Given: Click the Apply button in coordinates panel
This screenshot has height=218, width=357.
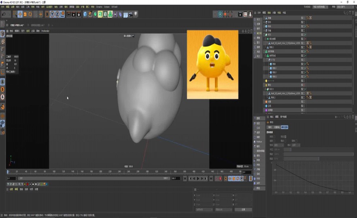Looking at the screenshot, I should [243, 210].
